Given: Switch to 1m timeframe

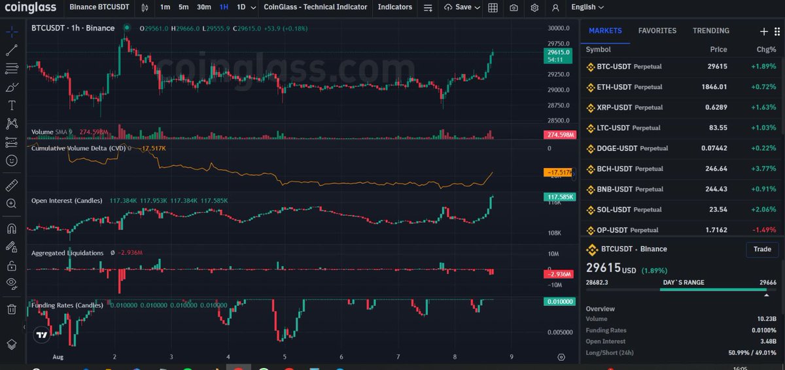Looking at the screenshot, I should coord(165,7).
